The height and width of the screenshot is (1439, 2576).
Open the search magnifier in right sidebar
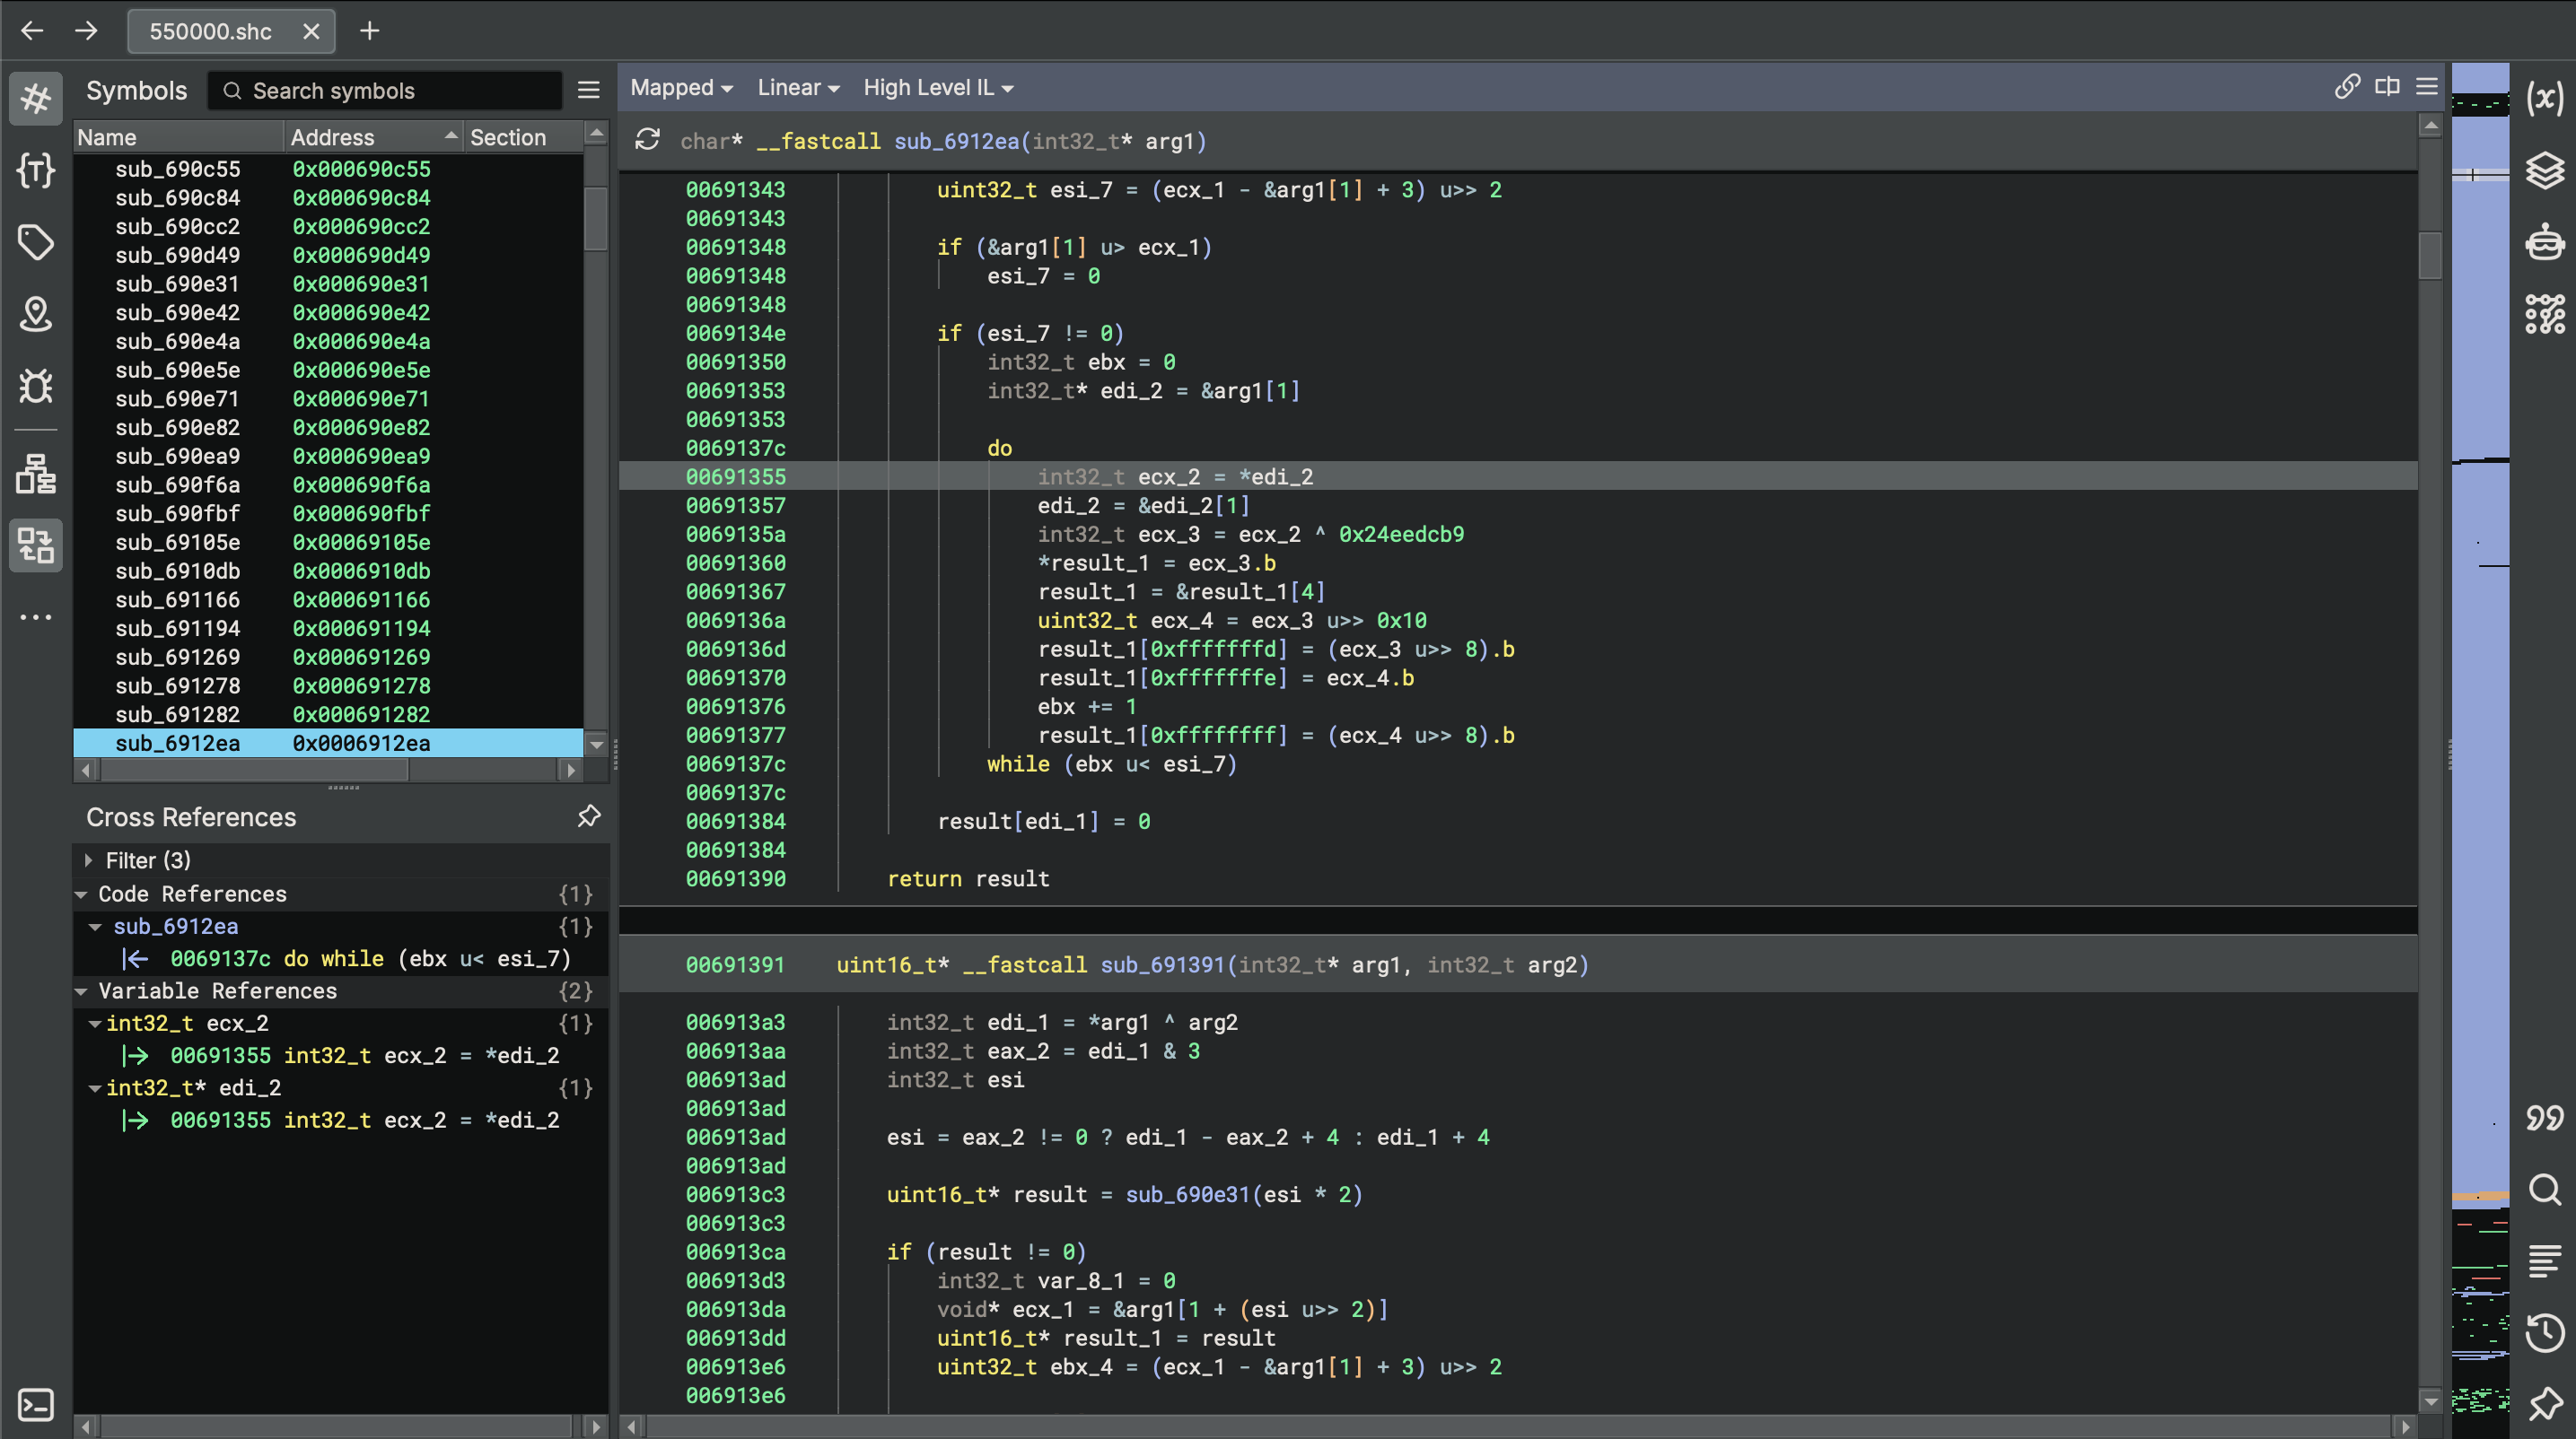coord(2544,1190)
